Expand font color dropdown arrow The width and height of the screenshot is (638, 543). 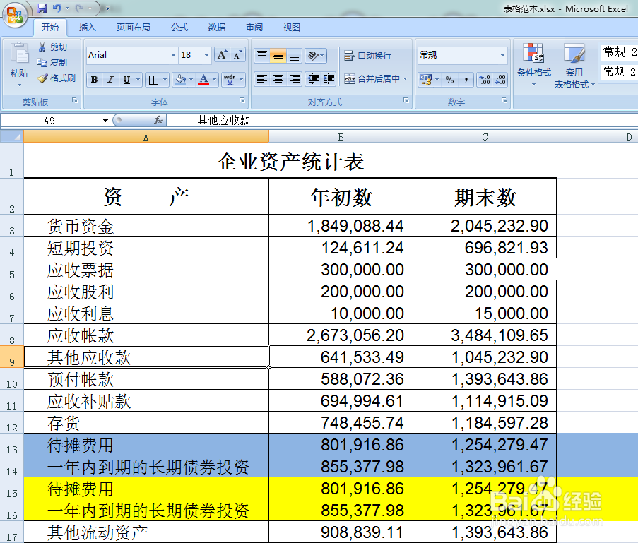click(214, 80)
